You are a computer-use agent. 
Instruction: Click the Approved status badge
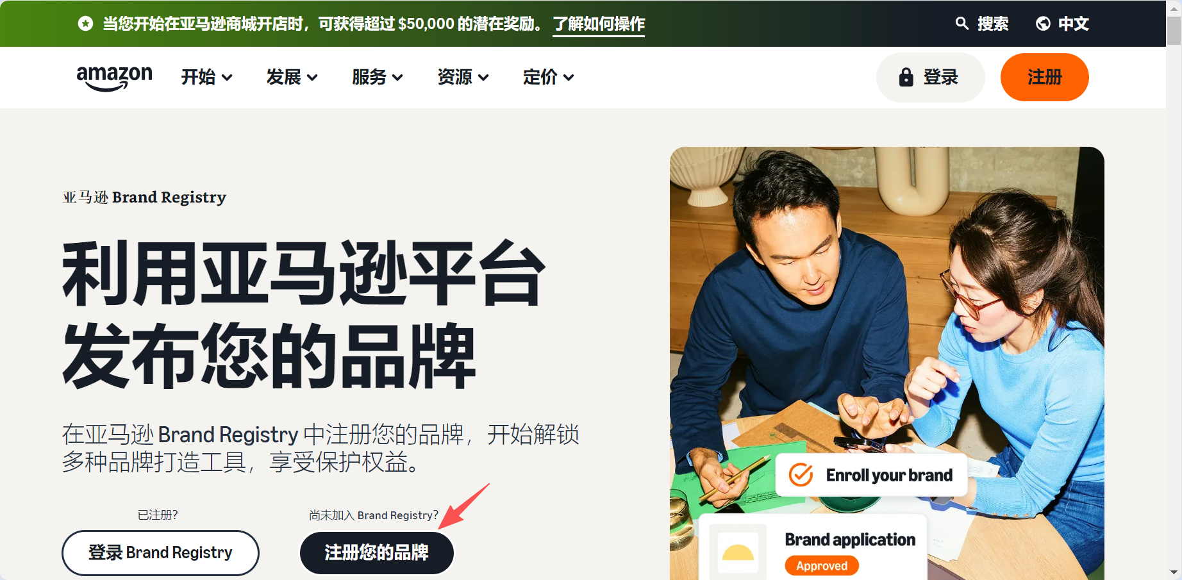pos(822,566)
